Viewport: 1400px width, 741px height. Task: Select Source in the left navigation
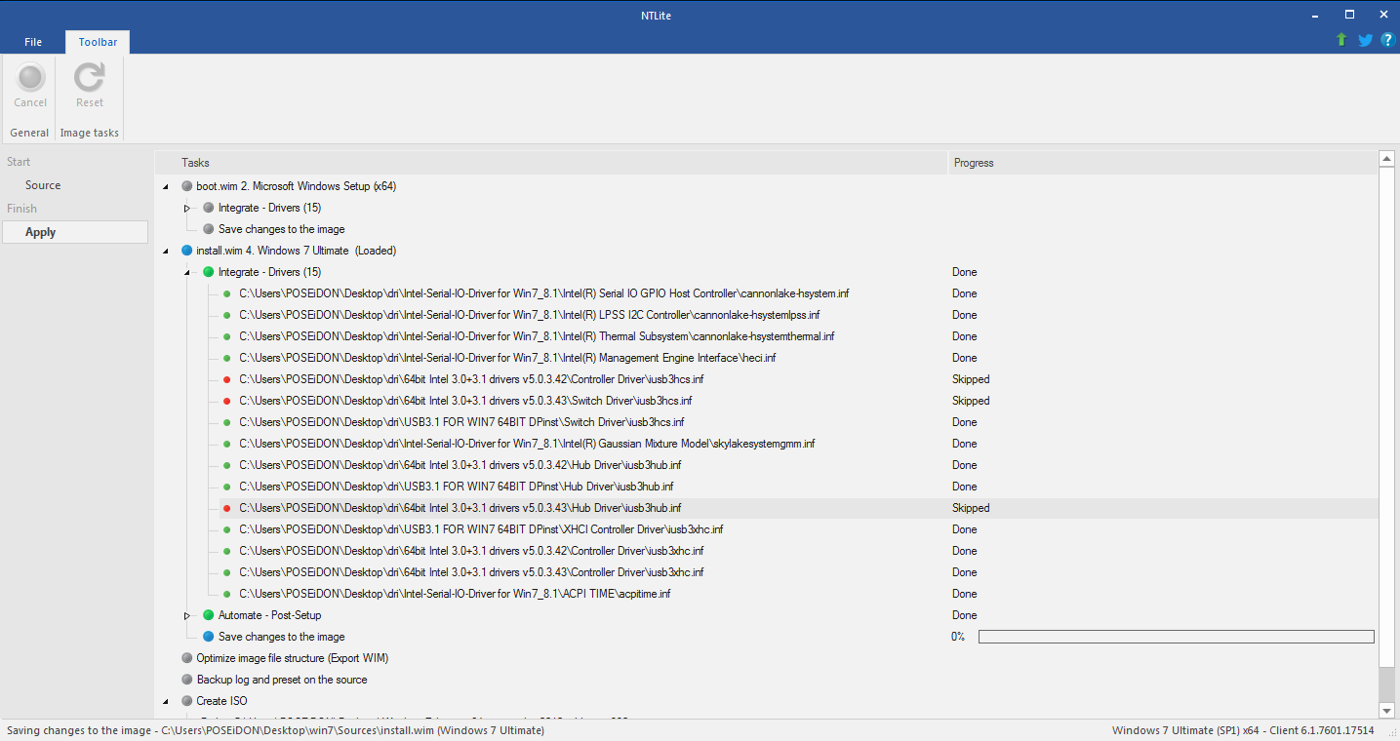pos(43,185)
